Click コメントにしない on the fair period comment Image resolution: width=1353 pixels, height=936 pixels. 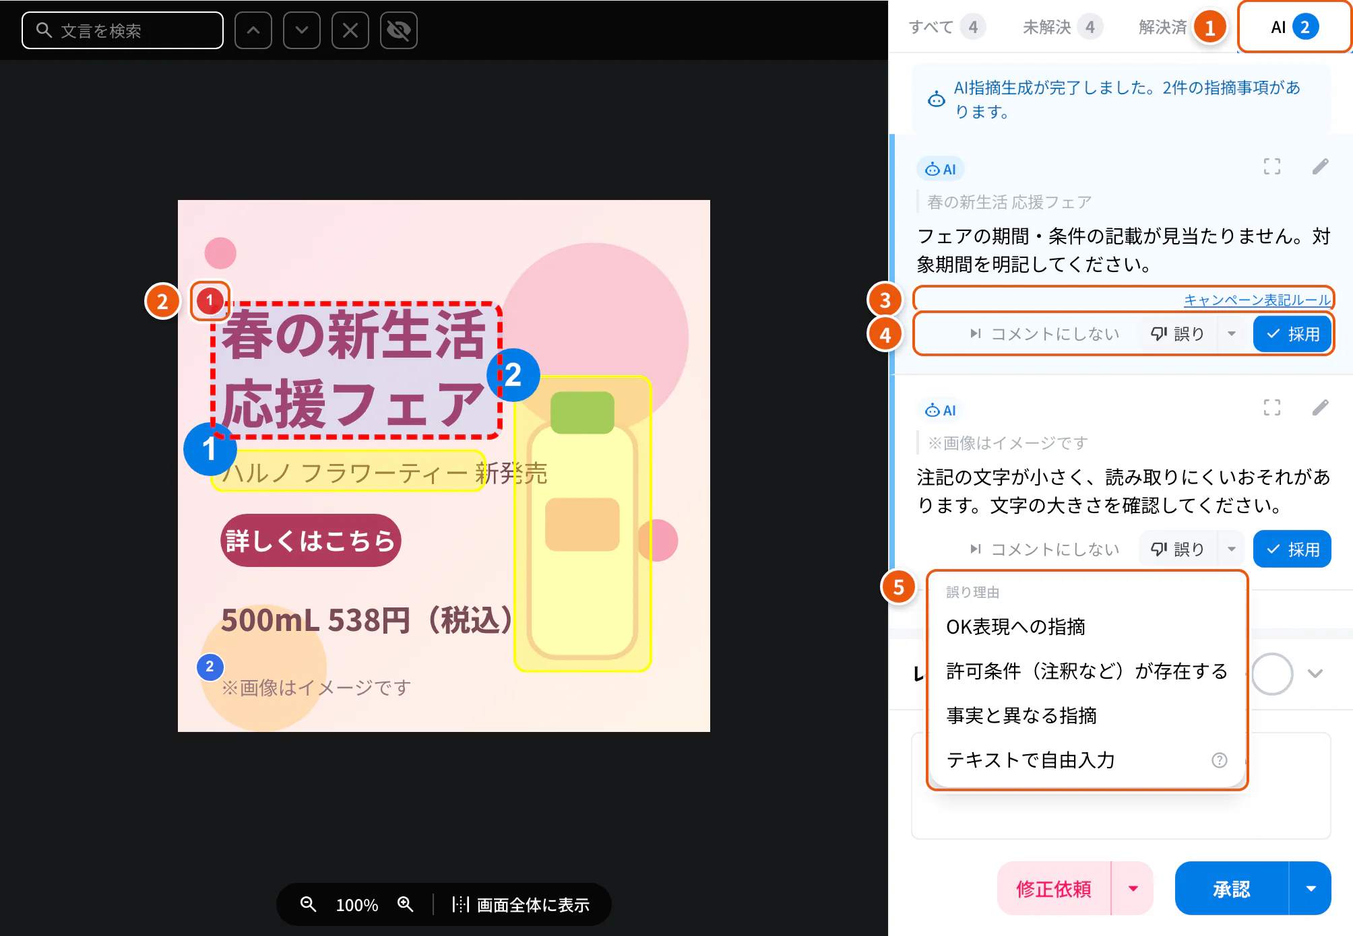coord(1044,334)
